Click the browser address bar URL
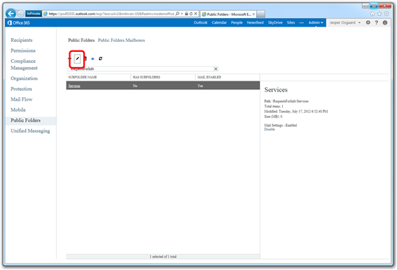 111,14
